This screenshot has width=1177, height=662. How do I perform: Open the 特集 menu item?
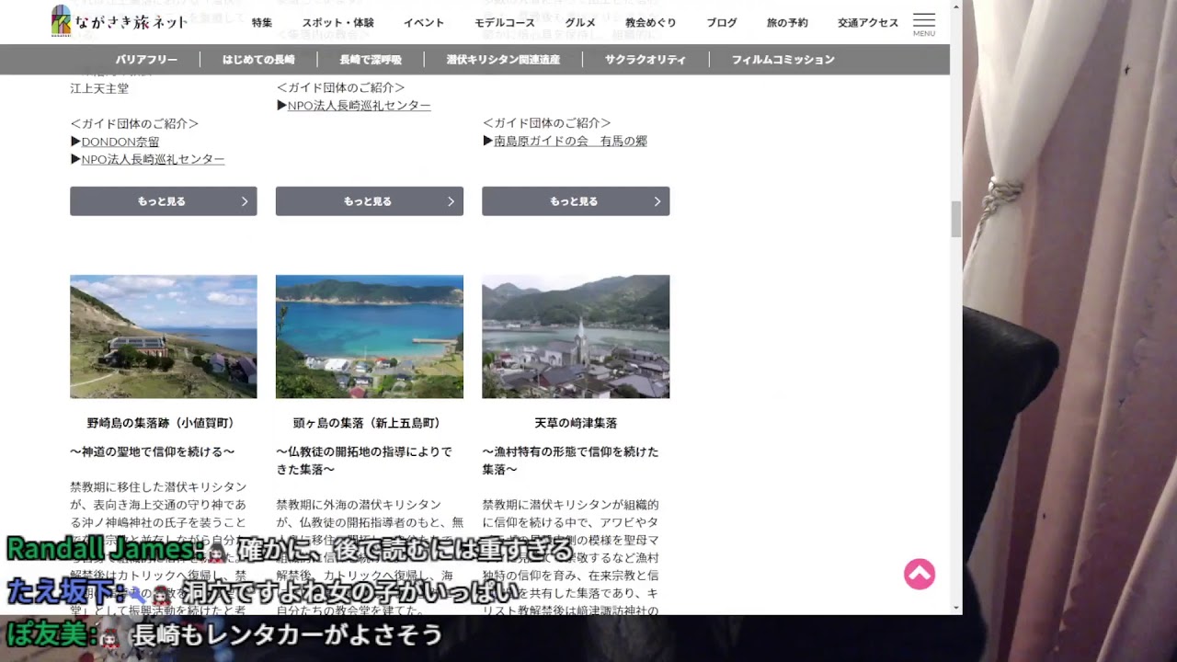[262, 23]
